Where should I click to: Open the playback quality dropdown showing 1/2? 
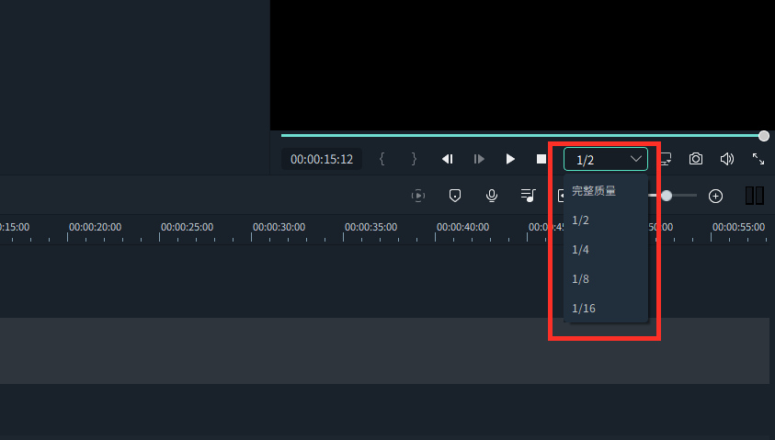pyautogui.click(x=605, y=160)
